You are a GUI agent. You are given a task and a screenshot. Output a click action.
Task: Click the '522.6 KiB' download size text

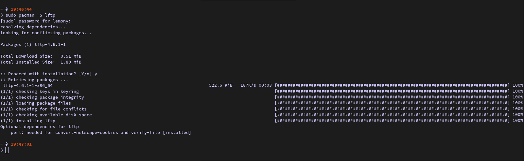pyautogui.click(x=221, y=85)
